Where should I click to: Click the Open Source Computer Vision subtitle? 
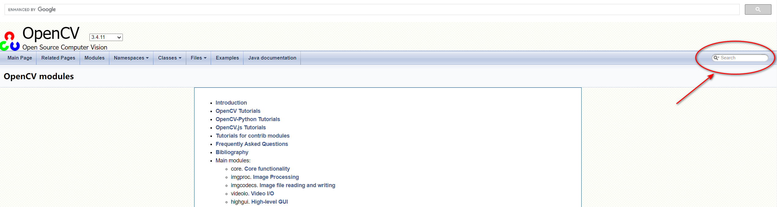pyautogui.click(x=65, y=47)
